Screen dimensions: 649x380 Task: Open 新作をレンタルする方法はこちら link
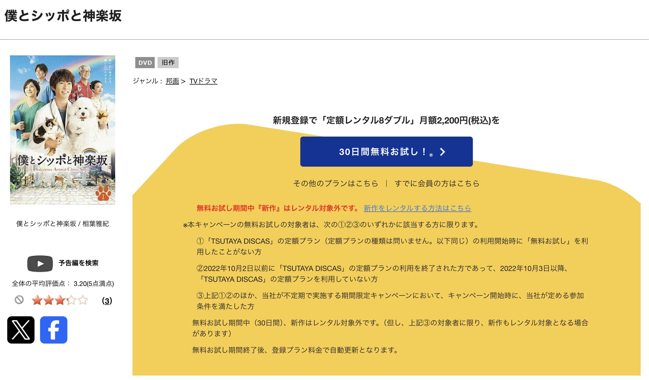tap(417, 208)
